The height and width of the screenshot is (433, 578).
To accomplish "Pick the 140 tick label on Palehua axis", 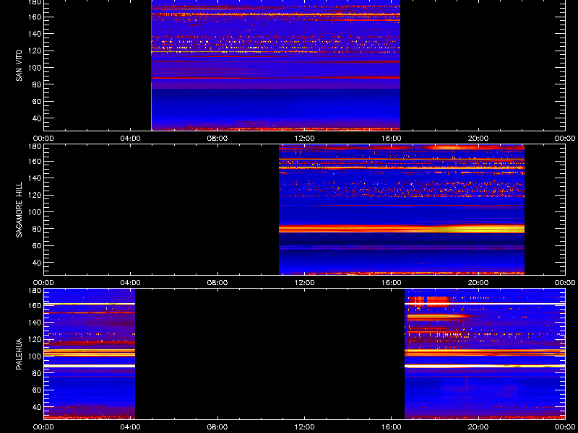I will [35, 323].
